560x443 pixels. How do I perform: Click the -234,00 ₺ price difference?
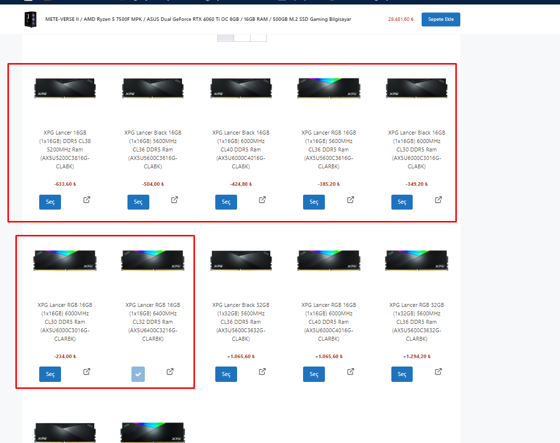pyautogui.click(x=65, y=357)
